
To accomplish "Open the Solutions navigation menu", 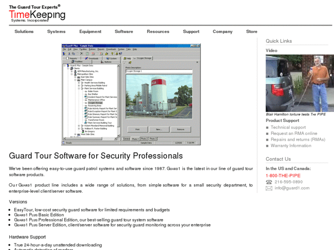I will click(x=24, y=32).
